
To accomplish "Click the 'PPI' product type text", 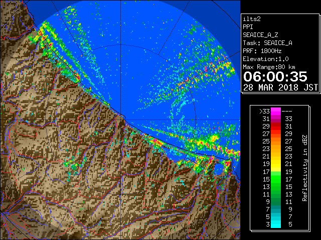I will tap(248, 27).
